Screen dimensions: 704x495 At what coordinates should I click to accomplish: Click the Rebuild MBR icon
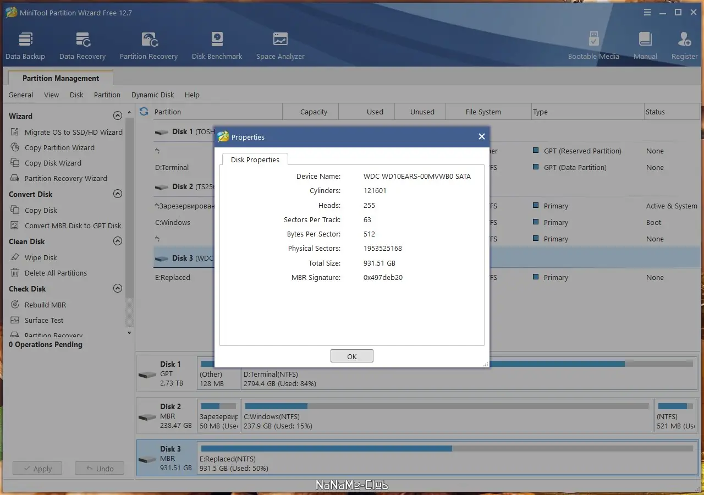[15, 305]
